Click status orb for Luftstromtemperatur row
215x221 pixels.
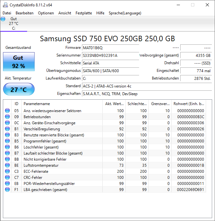coord(7,165)
